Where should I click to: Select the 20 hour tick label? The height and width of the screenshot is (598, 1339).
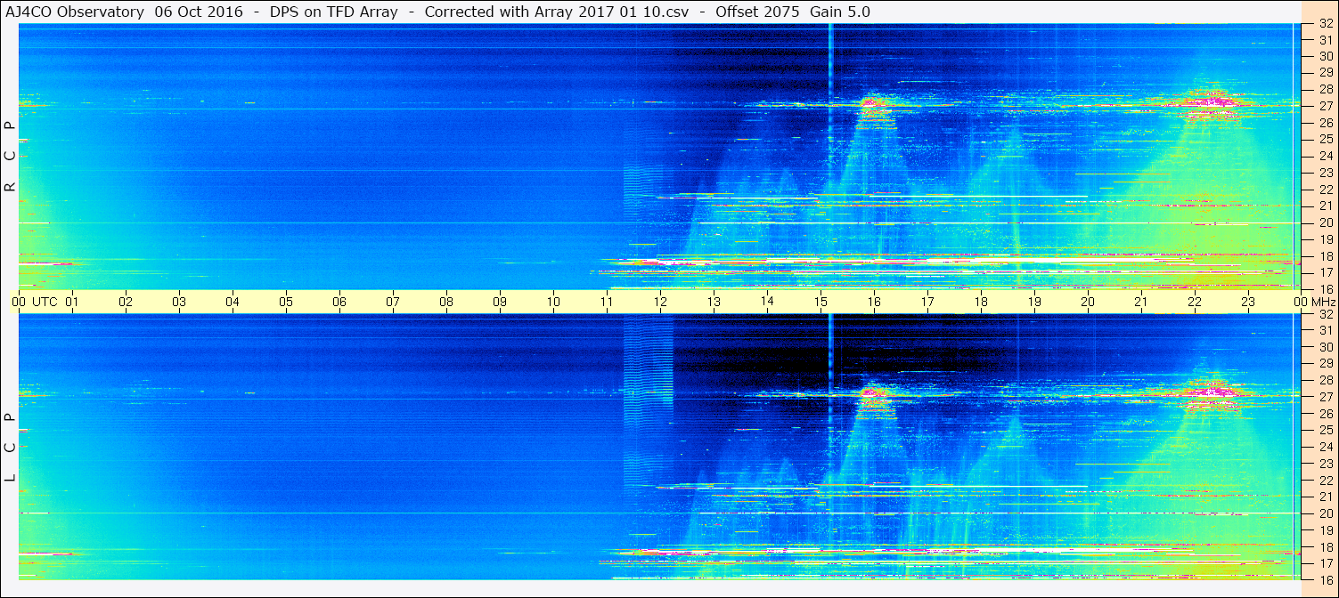[1088, 302]
